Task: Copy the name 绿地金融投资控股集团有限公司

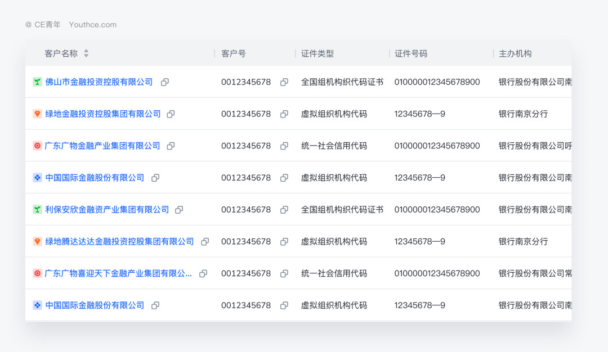Action: [171, 114]
